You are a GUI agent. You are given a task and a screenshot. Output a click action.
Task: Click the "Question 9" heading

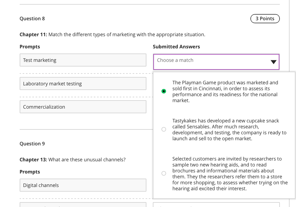(x=32, y=144)
